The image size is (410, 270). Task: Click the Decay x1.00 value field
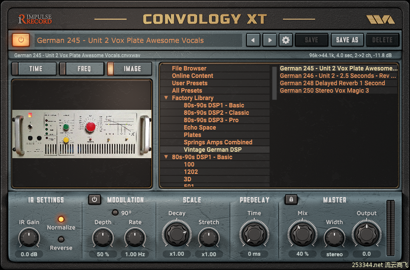[177, 254]
